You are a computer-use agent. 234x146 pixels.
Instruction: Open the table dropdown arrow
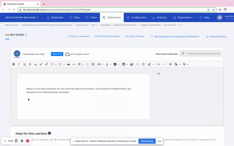click(127, 64)
